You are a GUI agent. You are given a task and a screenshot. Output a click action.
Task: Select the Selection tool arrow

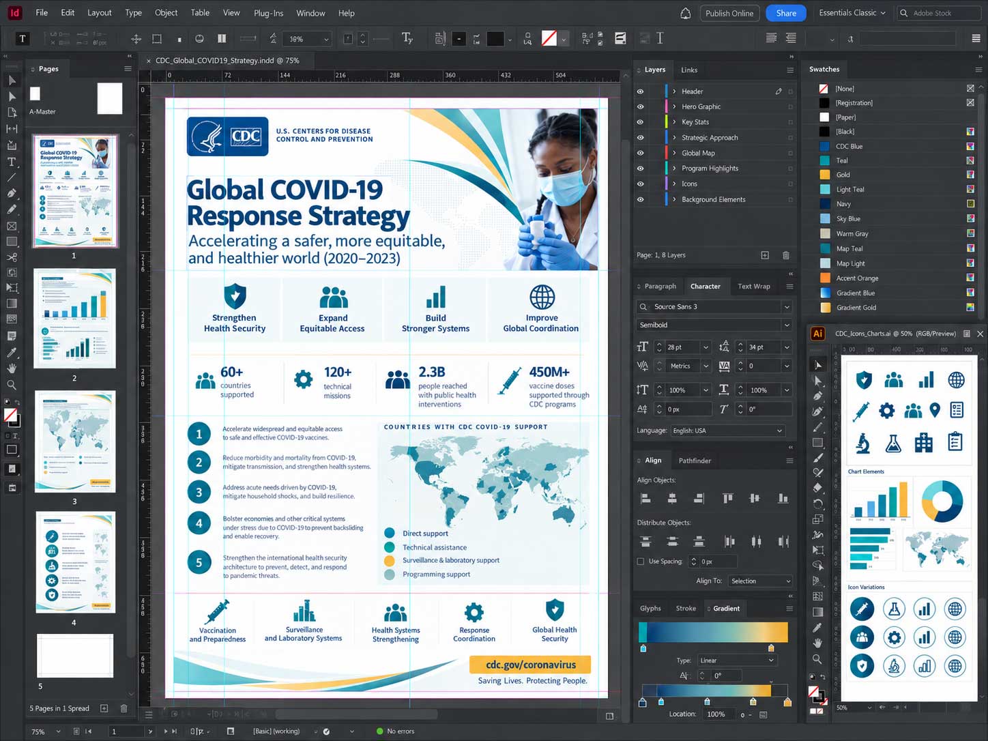click(x=12, y=81)
